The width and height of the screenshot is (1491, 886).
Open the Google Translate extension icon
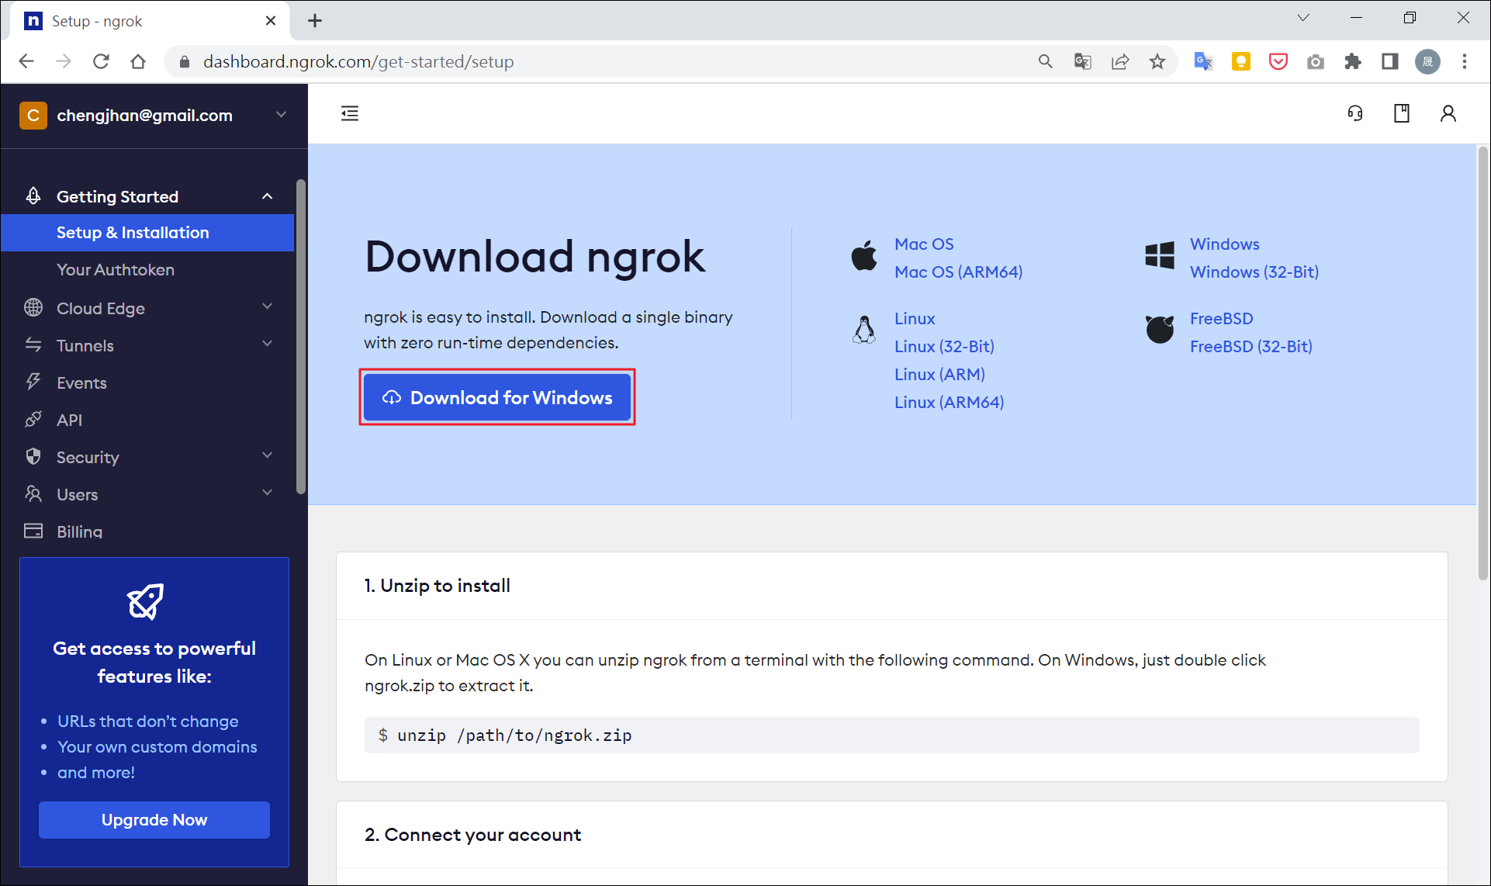[1203, 61]
